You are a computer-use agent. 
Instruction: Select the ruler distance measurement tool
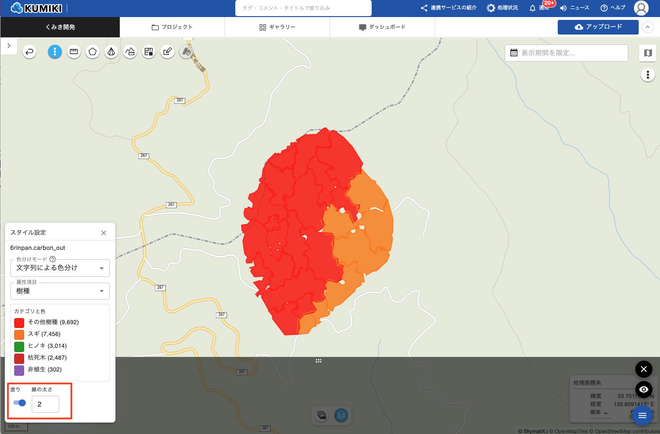point(73,52)
